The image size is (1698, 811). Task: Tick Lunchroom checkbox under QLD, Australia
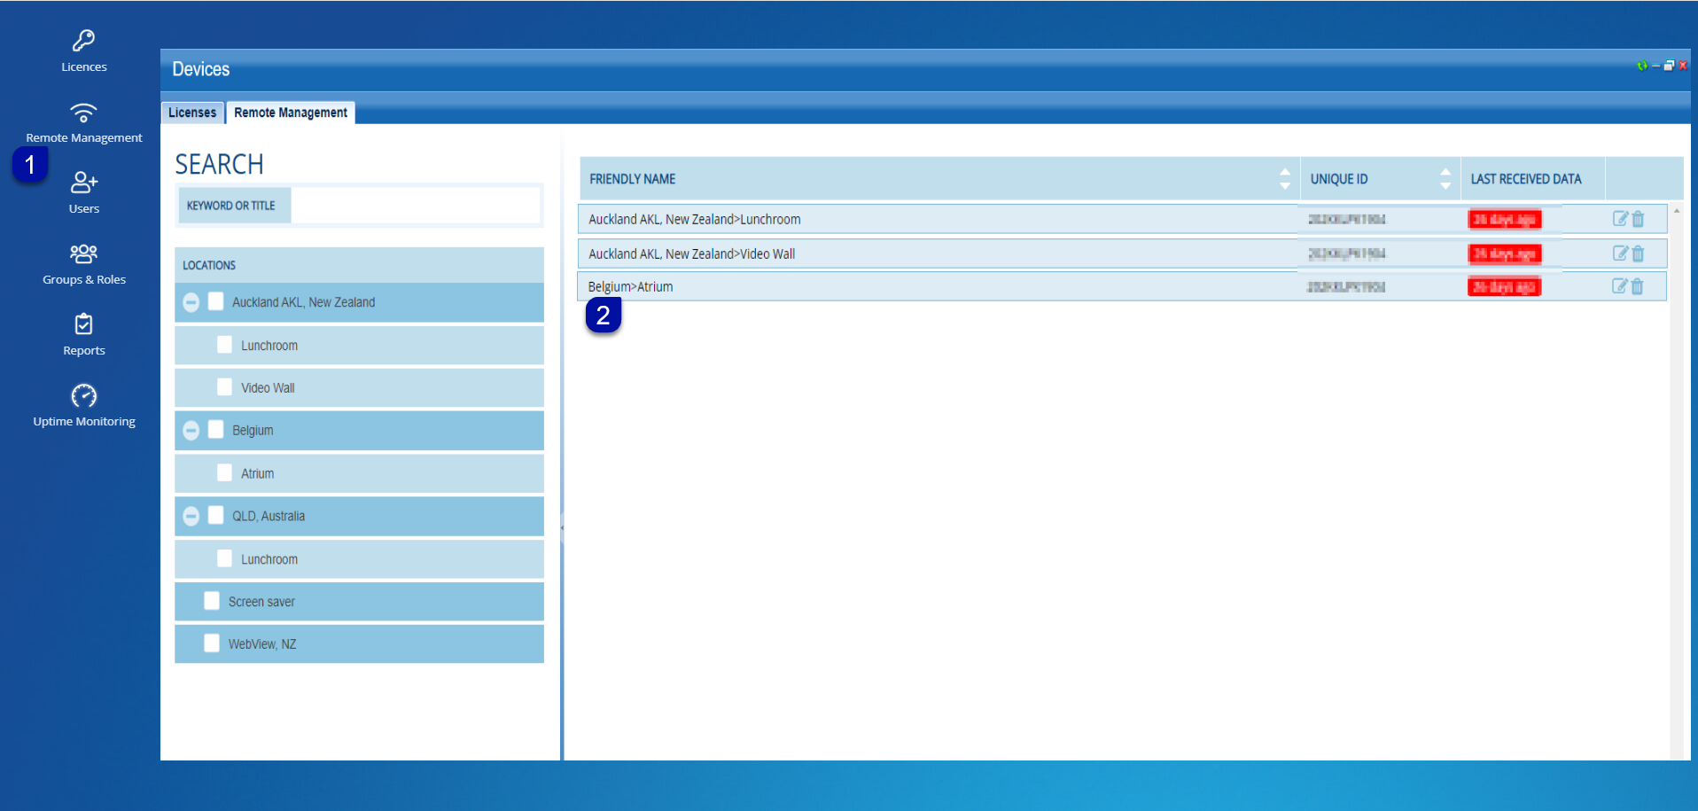(224, 558)
